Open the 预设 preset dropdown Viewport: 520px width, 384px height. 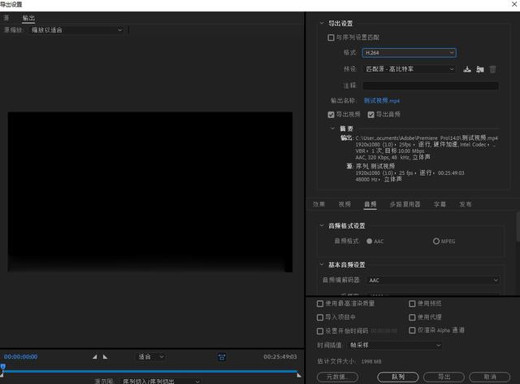409,69
